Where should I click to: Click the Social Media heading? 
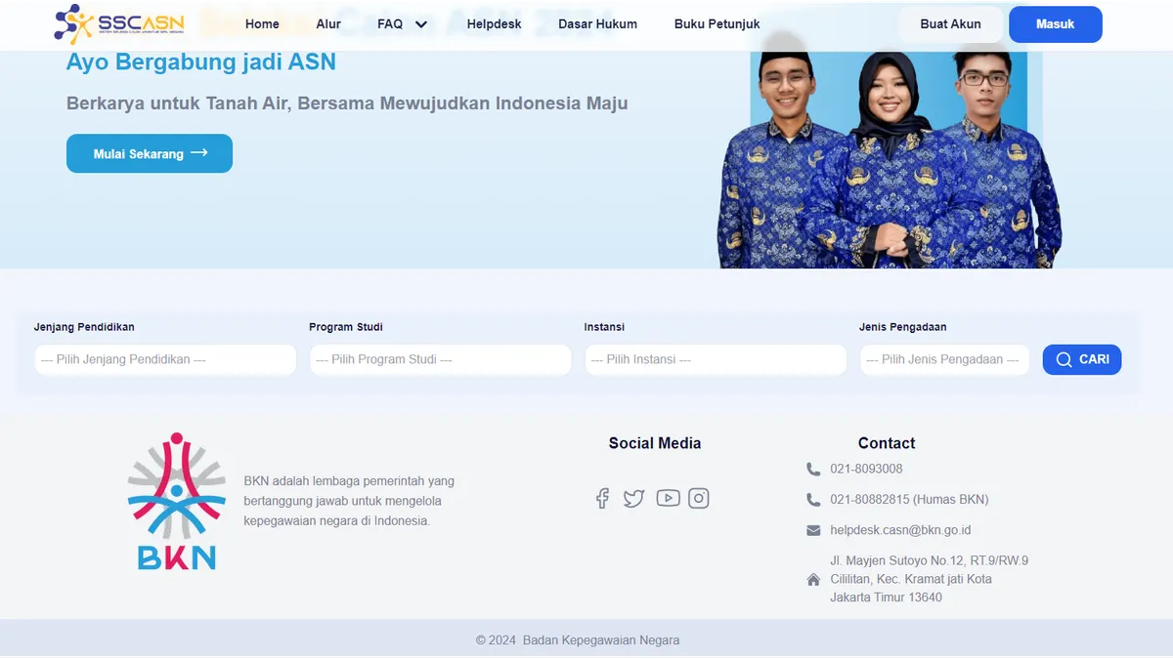655,443
